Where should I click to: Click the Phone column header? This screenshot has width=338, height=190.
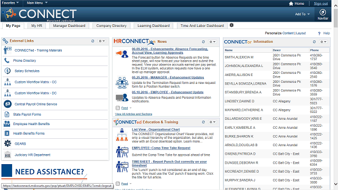(314, 50)
